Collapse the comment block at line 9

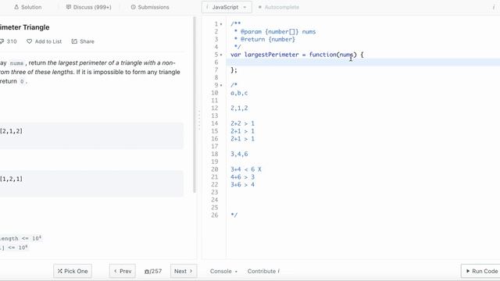coord(221,85)
